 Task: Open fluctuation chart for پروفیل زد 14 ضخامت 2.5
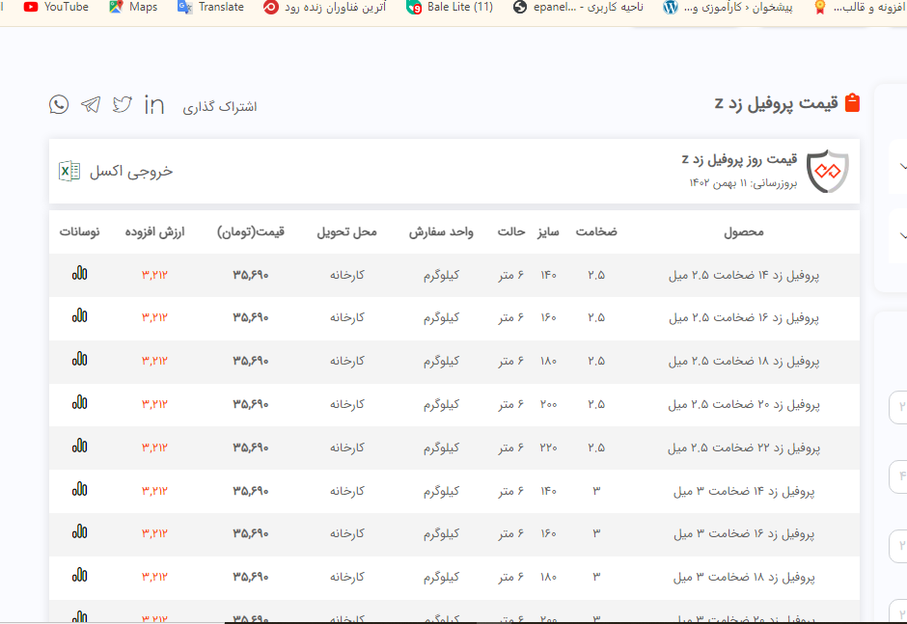79,274
